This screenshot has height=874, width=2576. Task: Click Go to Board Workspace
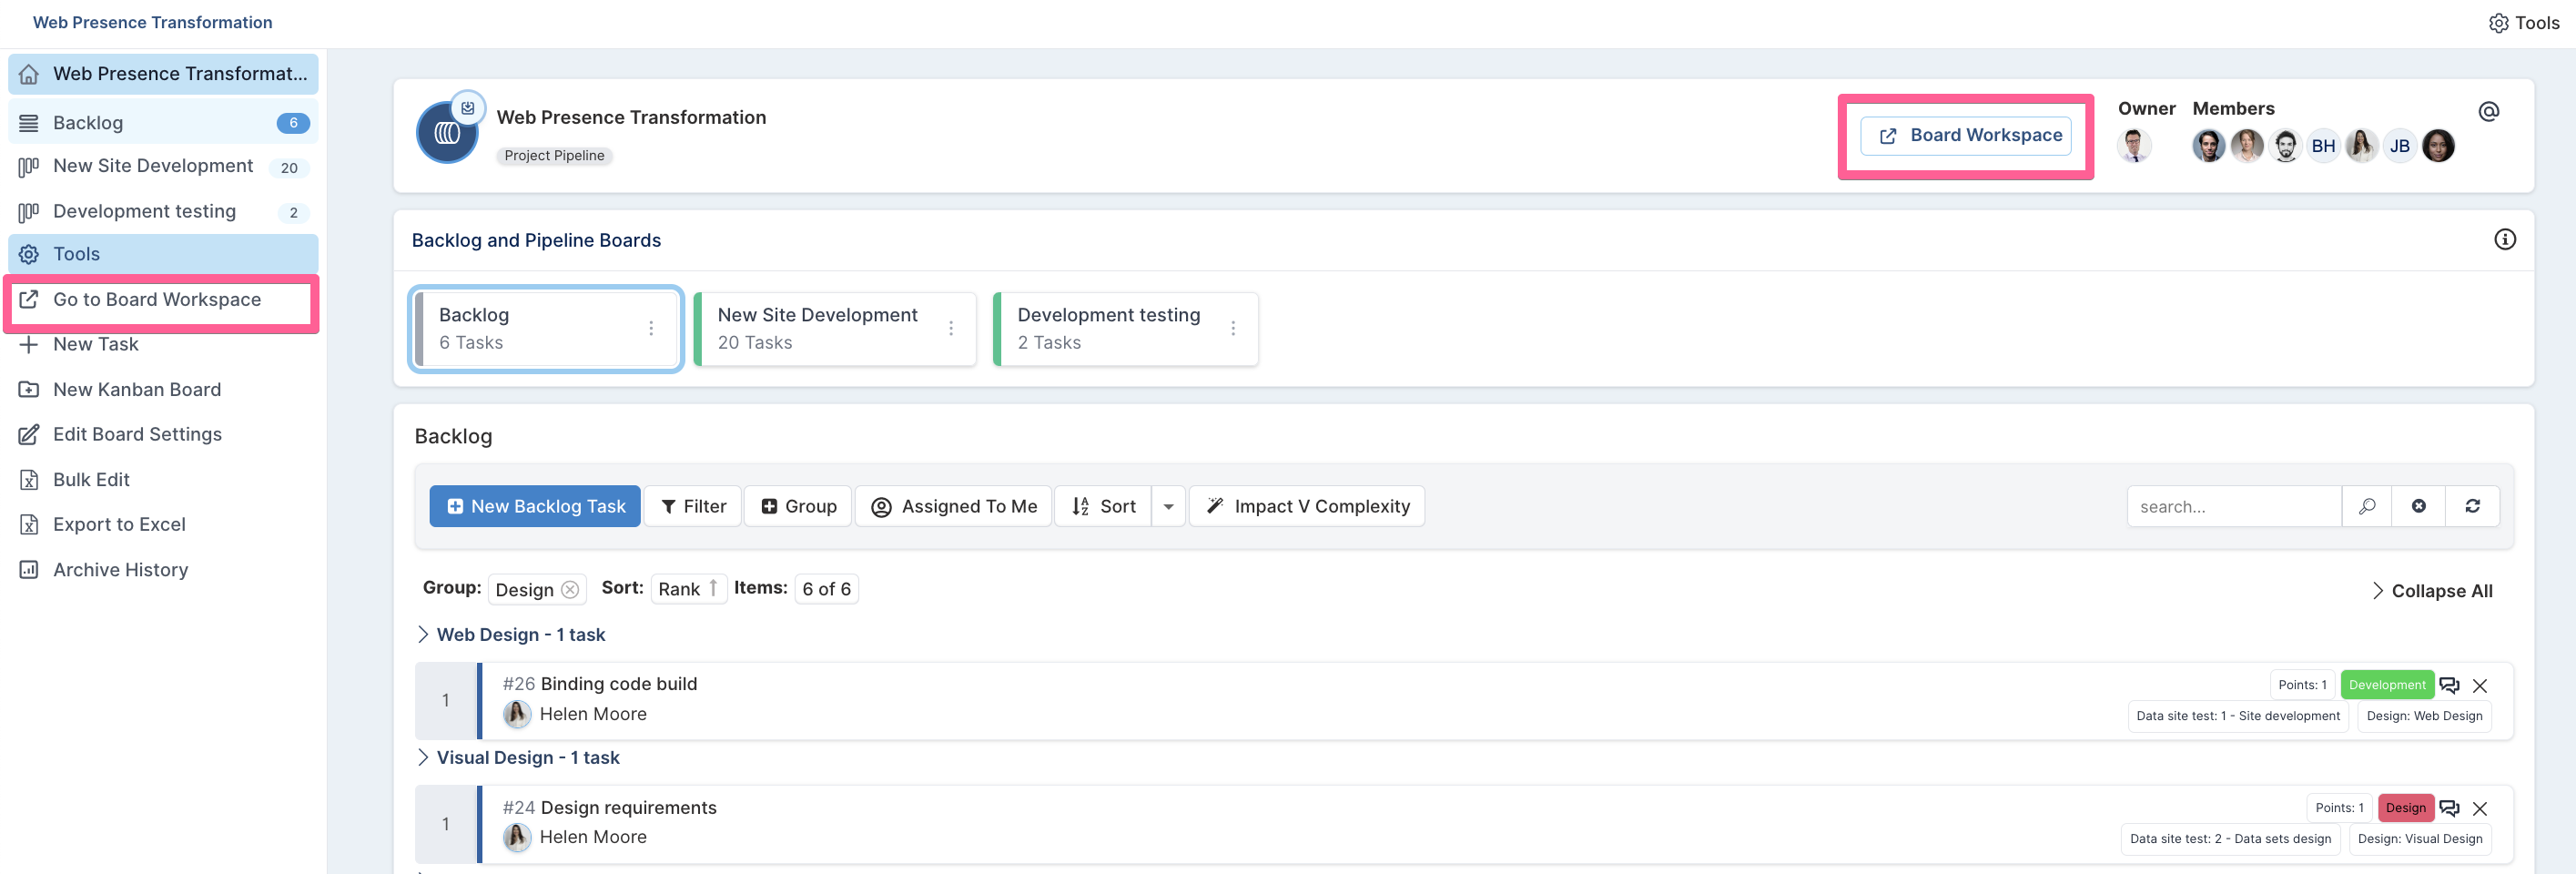click(163, 300)
